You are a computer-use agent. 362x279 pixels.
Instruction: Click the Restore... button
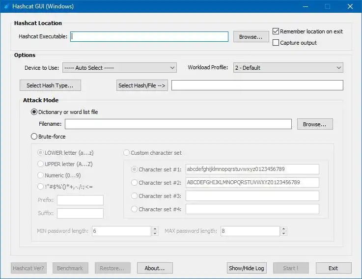(112, 268)
